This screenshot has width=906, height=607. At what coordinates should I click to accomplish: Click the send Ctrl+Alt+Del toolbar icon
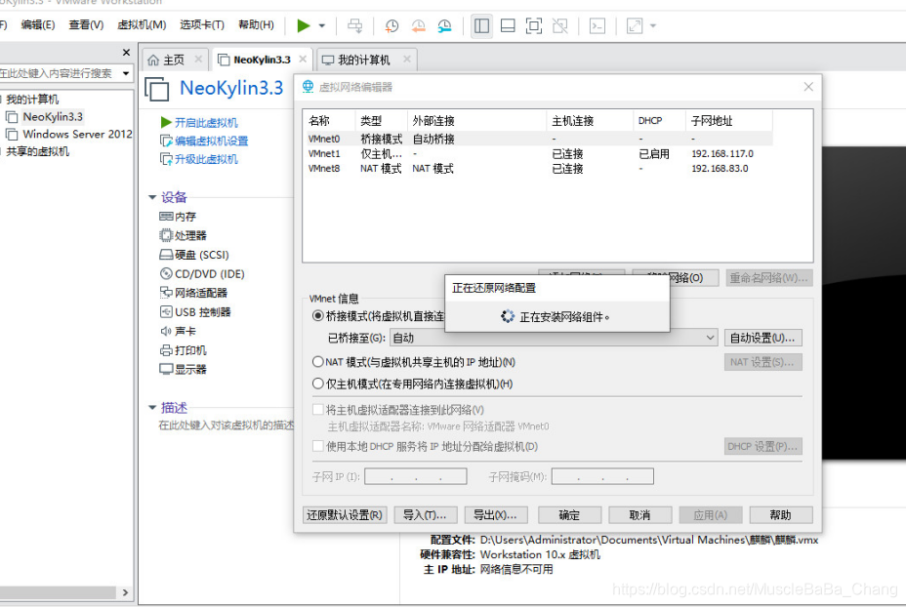click(x=354, y=26)
